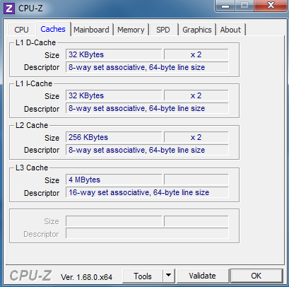The image size is (289, 287).
Task: Click the L2 Cache x 2 count field
Action: point(196,137)
